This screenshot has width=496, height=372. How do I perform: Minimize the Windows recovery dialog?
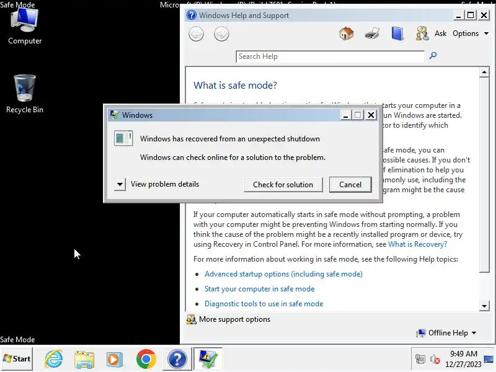[345, 115]
